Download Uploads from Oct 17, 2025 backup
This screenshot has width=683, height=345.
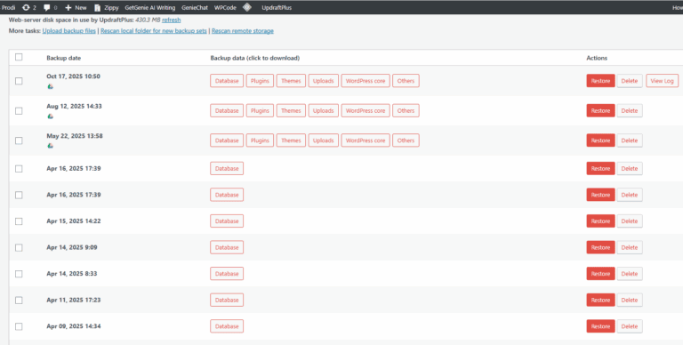coord(324,81)
